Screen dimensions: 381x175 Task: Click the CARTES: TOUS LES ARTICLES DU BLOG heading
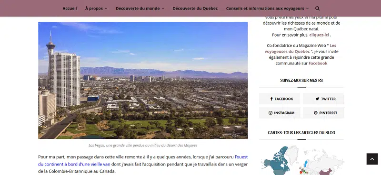[x=301, y=133]
